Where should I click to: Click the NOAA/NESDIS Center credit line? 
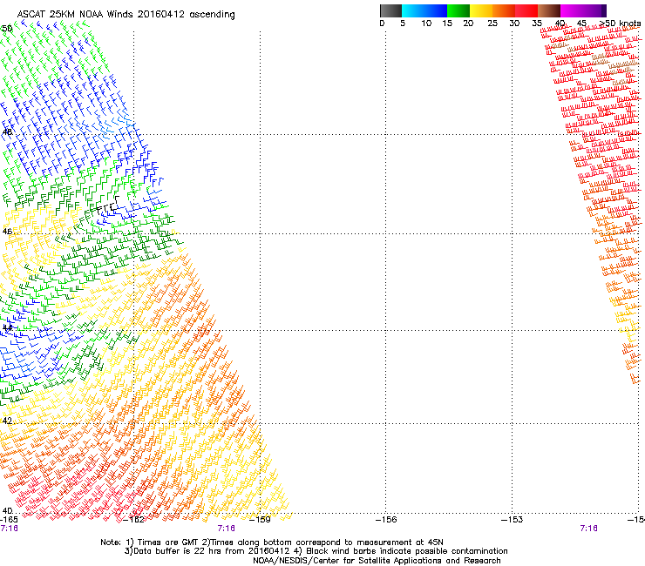click(x=377, y=561)
